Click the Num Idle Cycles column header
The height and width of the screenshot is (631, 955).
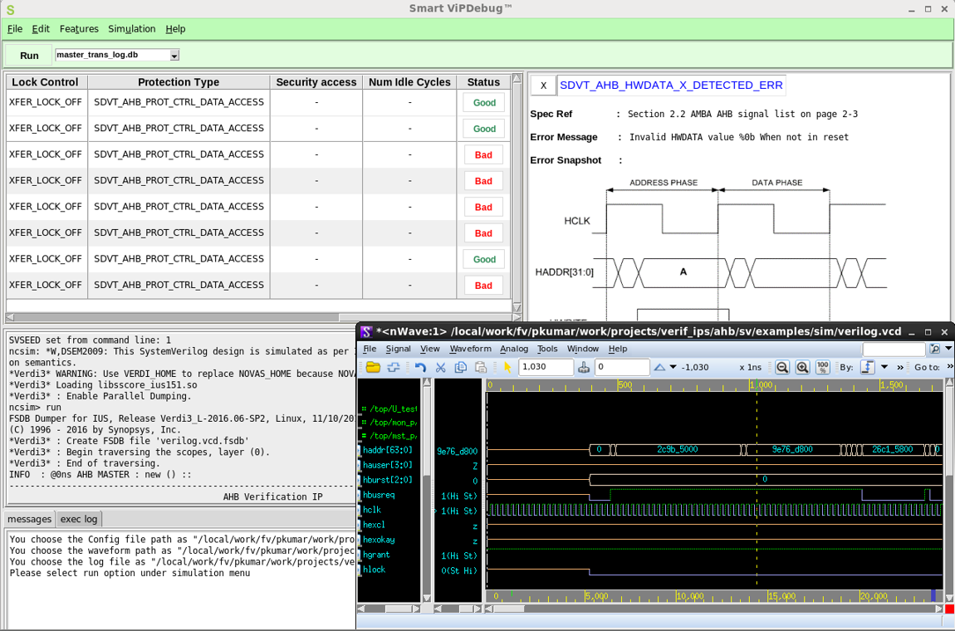click(x=409, y=82)
